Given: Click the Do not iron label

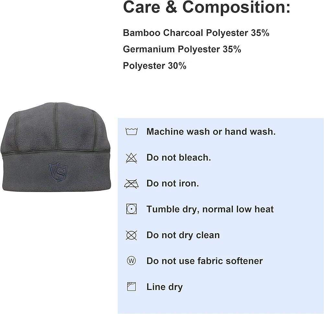Looking at the screenshot, I should (x=173, y=183).
